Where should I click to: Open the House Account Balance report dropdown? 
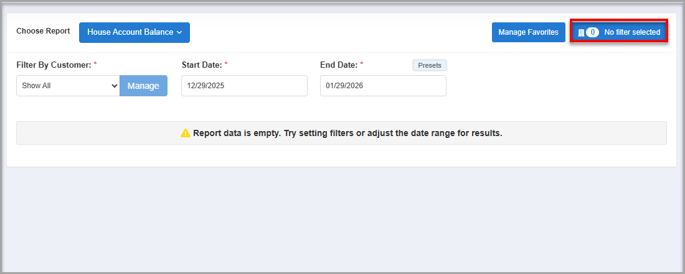click(134, 32)
